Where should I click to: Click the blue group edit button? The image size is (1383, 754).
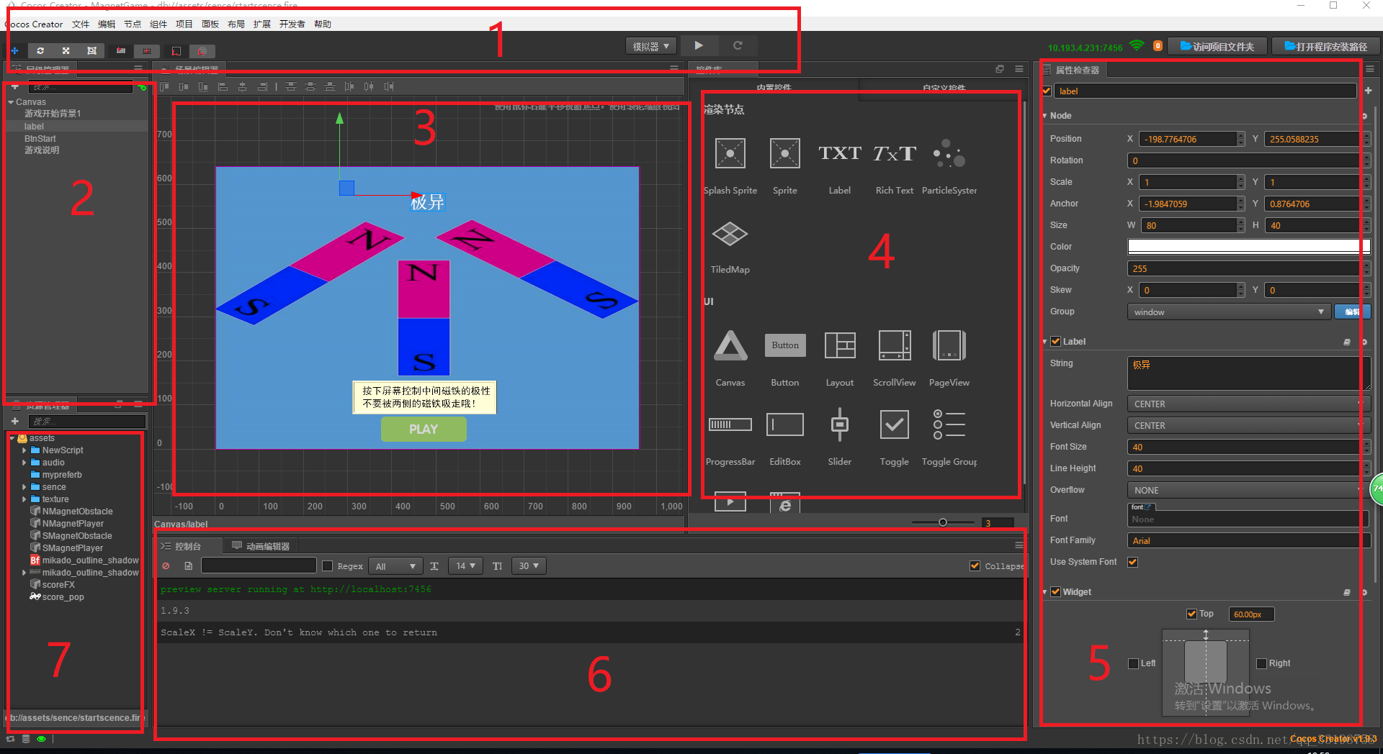point(1352,312)
